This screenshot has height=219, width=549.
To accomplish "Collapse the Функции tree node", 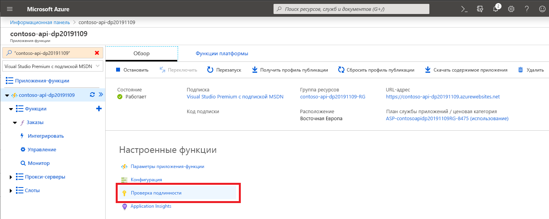I will pyautogui.click(x=11, y=109).
